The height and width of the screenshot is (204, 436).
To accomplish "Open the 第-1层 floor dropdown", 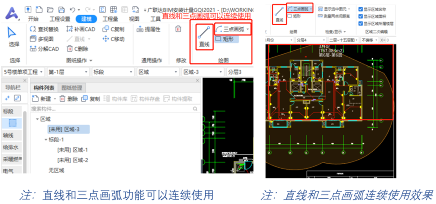I will point(68,72).
